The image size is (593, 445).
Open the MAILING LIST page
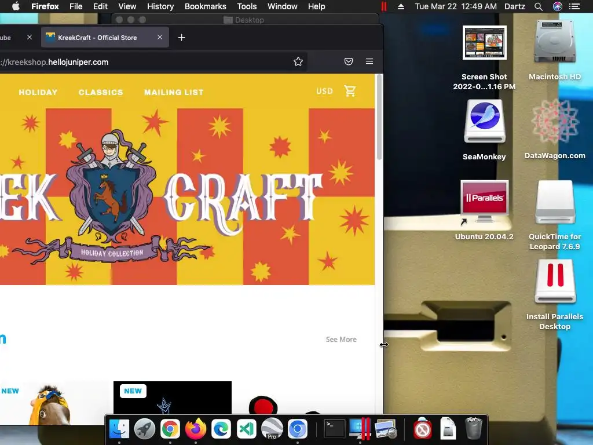(x=174, y=92)
